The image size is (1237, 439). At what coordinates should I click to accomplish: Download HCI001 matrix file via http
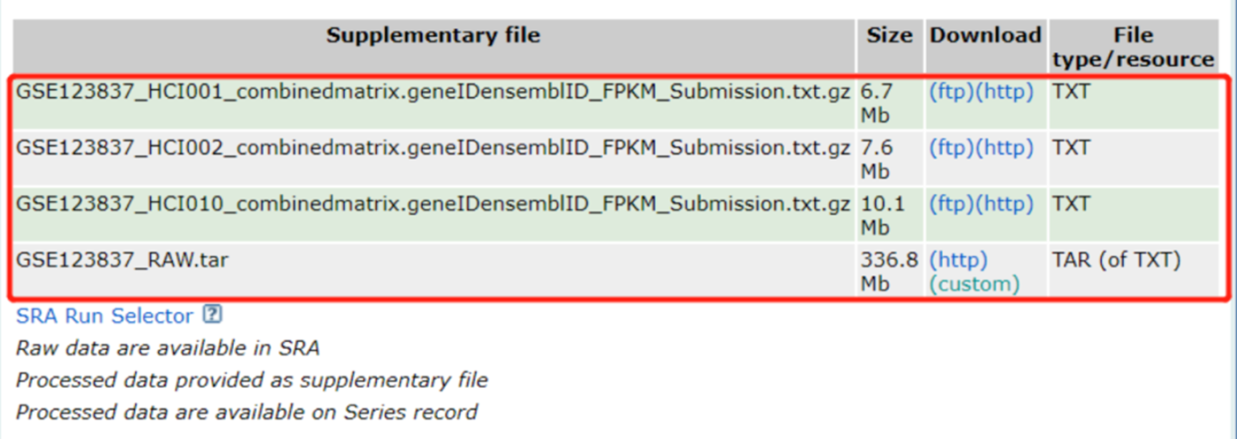tap(1003, 92)
